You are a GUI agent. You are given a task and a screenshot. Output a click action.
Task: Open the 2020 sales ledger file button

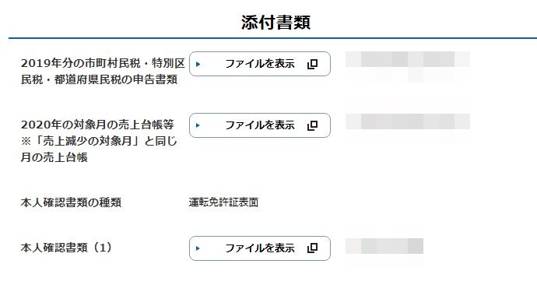[x=260, y=125]
